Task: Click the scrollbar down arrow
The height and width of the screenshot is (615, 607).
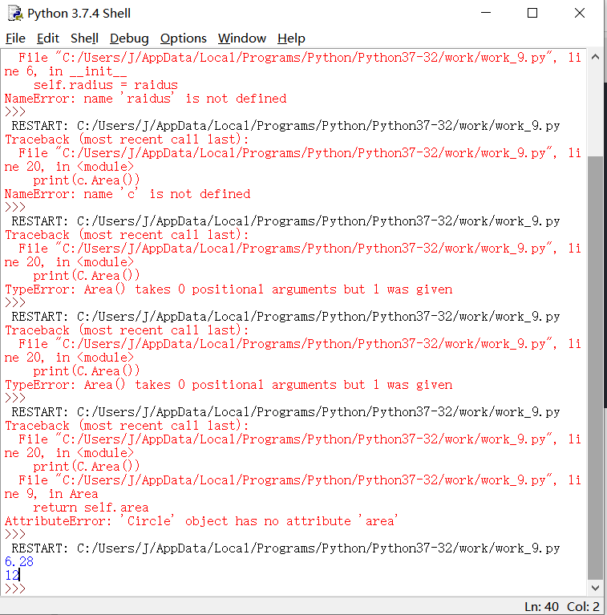Action: point(595,588)
